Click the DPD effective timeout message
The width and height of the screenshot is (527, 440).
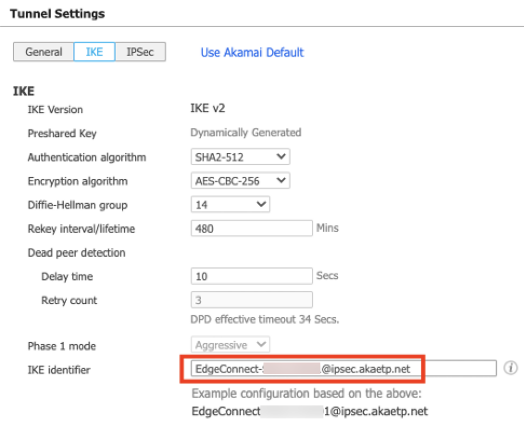266,319
